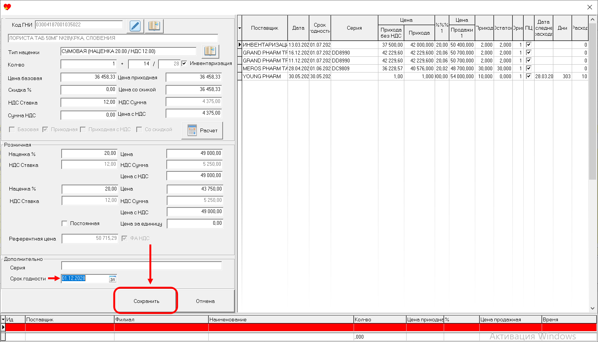The image size is (598, 342).
Task: Toggle the Приходная checkbox
Action: 45,129
